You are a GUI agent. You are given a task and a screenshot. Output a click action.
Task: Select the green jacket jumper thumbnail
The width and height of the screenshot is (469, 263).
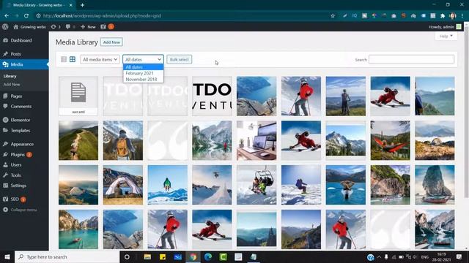pyautogui.click(x=168, y=185)
